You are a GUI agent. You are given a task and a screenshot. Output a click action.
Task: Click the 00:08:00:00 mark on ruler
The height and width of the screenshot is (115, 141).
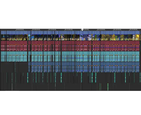click(36, 30)
